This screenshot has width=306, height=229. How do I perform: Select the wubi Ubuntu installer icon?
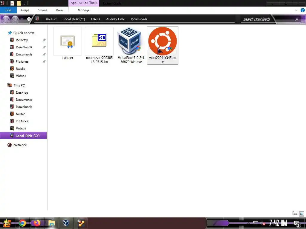(163, 41)
